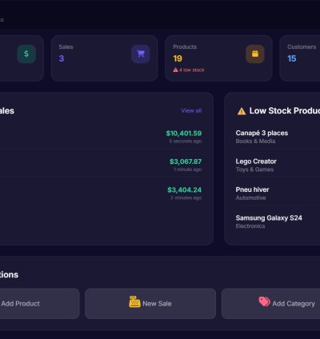The width and height of the screenshot is (320, 339).
Task: Click the 4 low stock alert text
Action: [191, 70]
